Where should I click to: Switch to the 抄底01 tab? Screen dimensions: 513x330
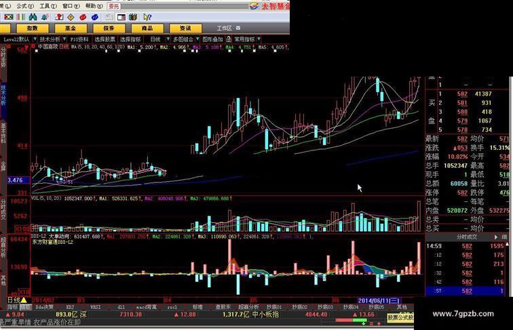(274, 307)
